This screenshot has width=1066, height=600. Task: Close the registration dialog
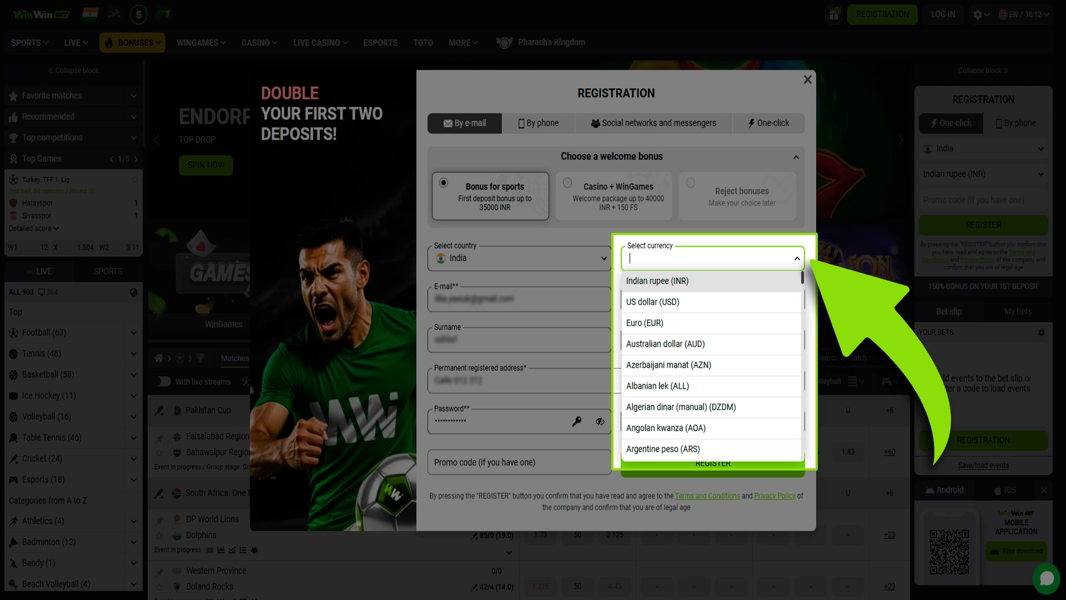[807, 80]
